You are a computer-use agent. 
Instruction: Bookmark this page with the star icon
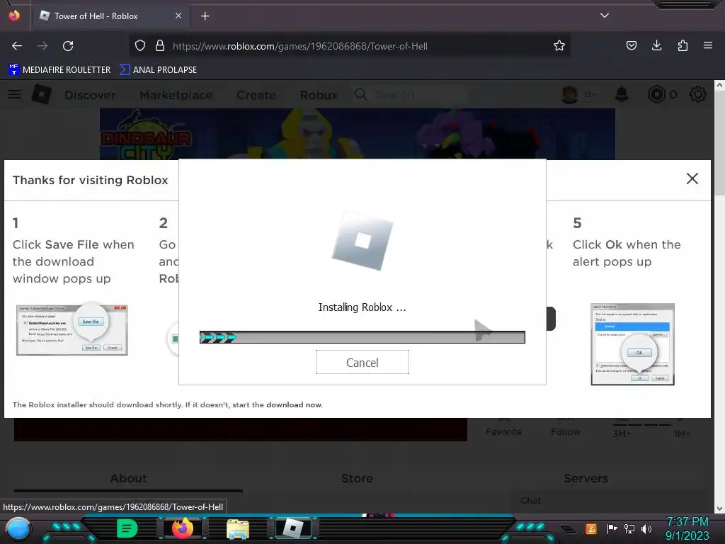[x=559, y=46]
